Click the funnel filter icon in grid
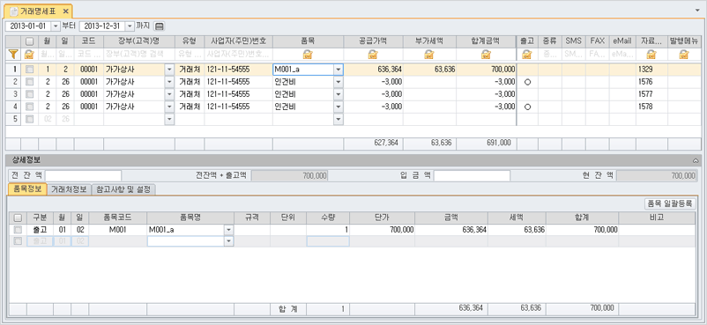This screenshot has width=707, height=325. tap(13, 55)
